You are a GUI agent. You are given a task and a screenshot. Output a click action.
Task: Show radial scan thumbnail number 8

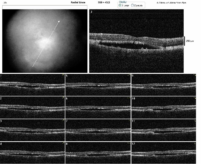click(x=98, y=153)
